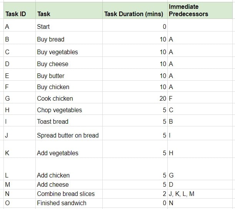Select the "Buy butter" cell
The height and width of the screenshot is (209, 235).
(x=51, y=76)
